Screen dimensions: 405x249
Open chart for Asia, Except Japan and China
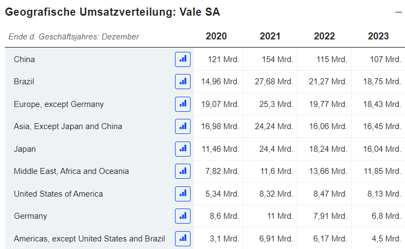[183, 126]
